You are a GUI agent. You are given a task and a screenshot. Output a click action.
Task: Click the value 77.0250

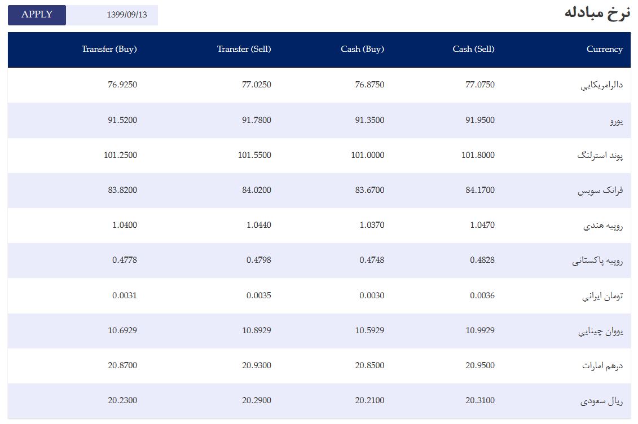pyautogui.click(x=256, y=85)
